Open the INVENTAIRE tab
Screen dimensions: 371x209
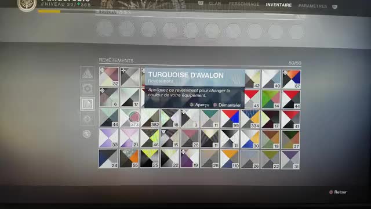[x=279, y=5]
